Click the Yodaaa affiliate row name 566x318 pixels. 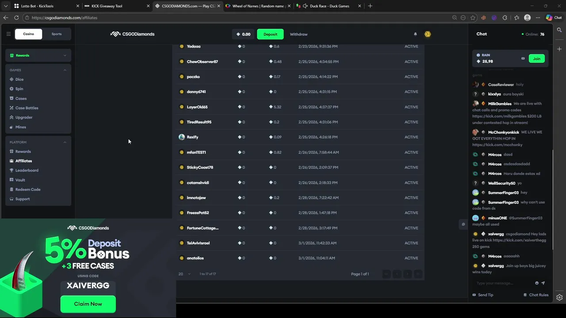pyautogui.click(x=194, y=46)
